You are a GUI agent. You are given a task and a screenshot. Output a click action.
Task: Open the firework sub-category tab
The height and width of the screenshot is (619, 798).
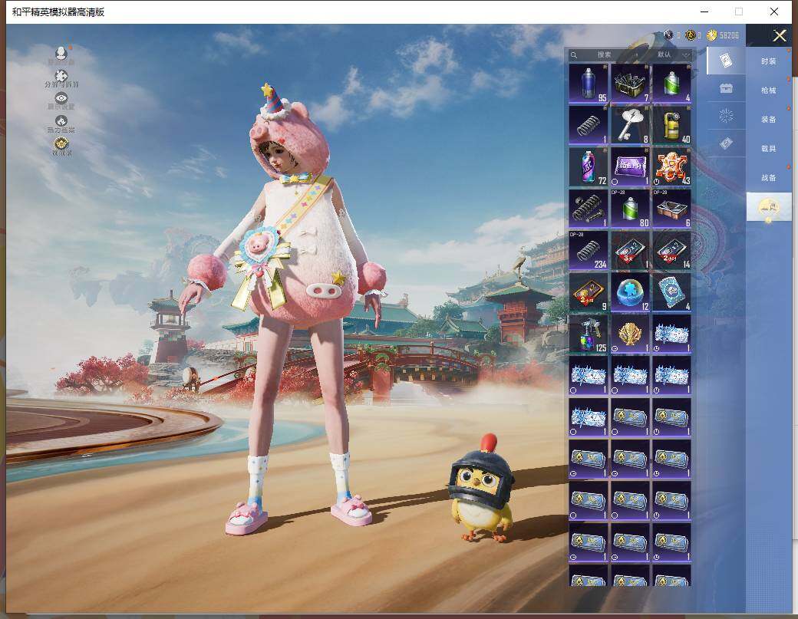click(x=726, y=116)
